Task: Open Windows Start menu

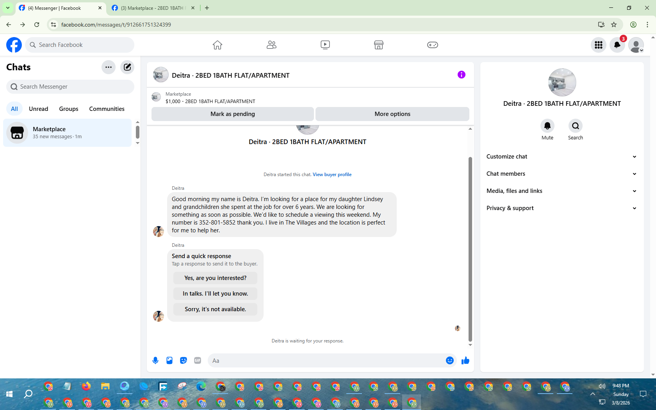Action: click(9, 394)
